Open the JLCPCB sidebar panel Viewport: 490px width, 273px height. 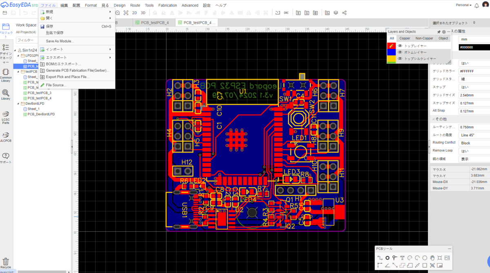click(x=6, y=137)
